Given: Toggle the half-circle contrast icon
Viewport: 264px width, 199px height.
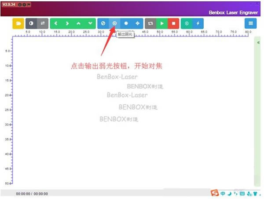Looking at the screenshot, I should pos(31,23).
